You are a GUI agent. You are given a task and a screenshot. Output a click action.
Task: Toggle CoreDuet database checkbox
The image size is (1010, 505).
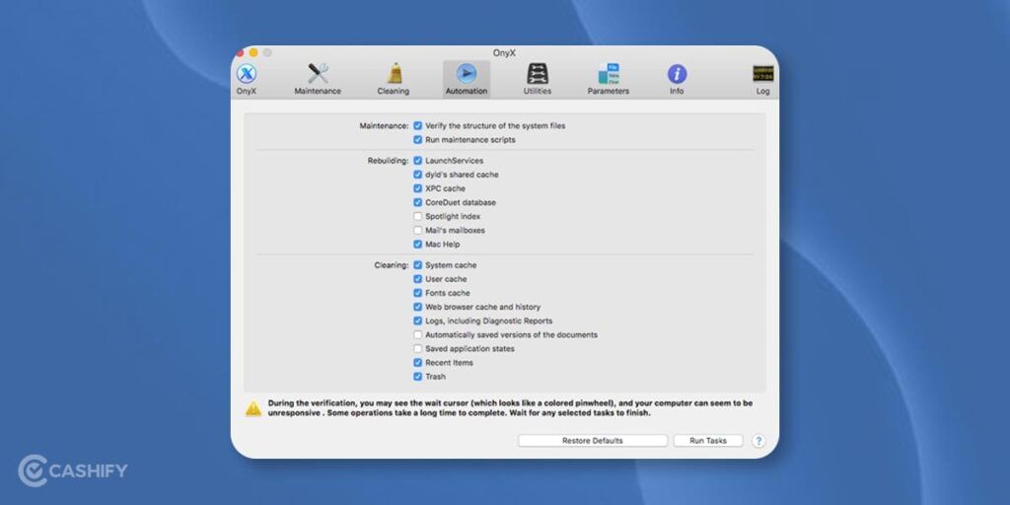(418, 202)
